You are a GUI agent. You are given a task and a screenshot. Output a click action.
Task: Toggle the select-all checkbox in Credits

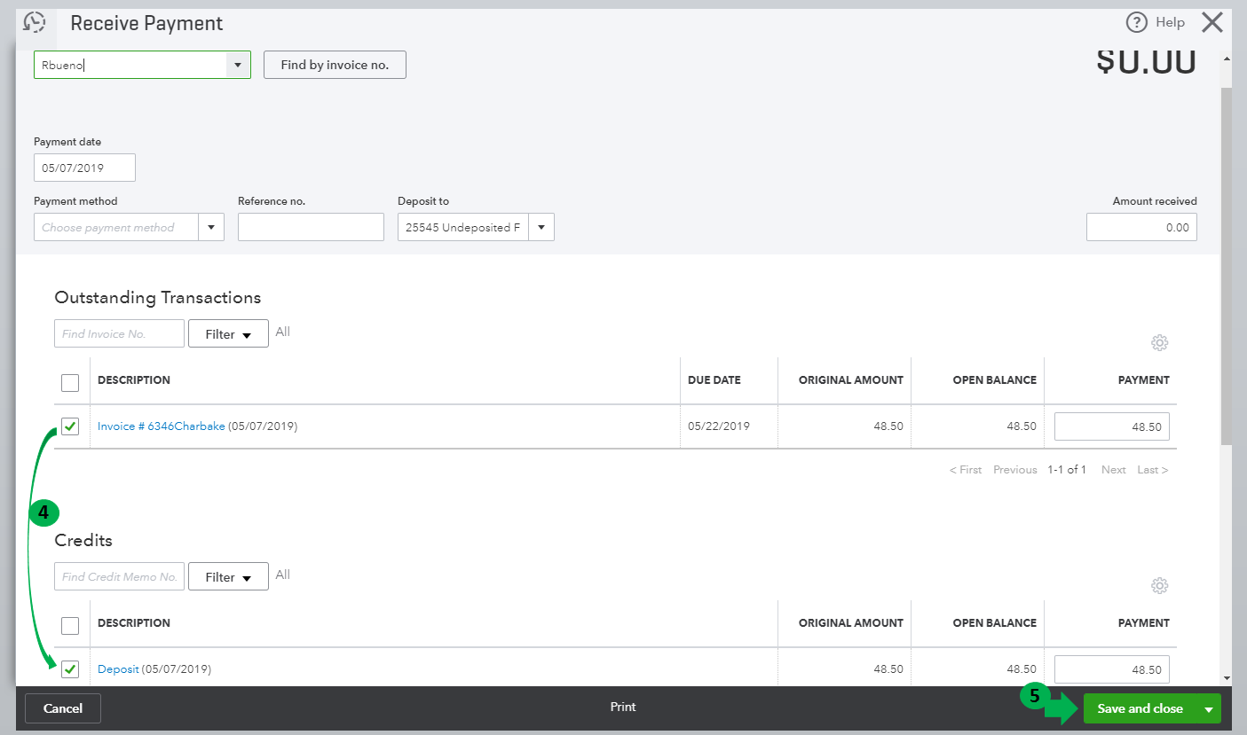69,625
